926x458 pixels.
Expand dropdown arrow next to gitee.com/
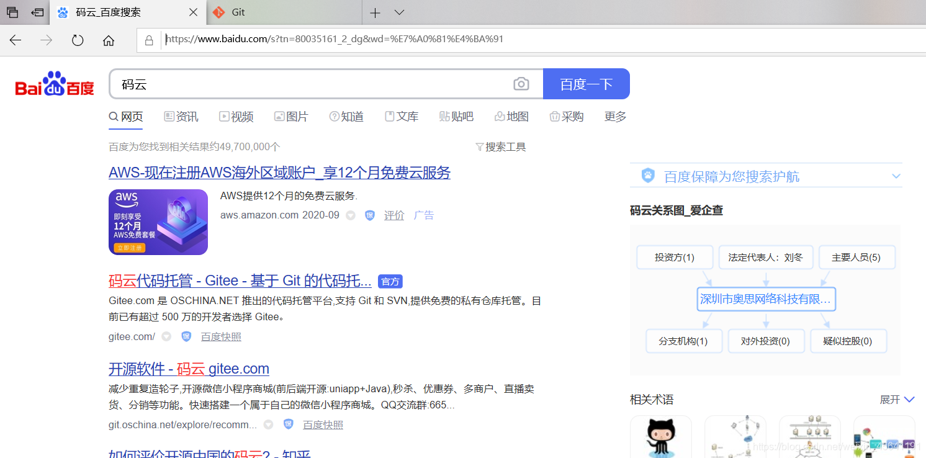pos(166,337)
